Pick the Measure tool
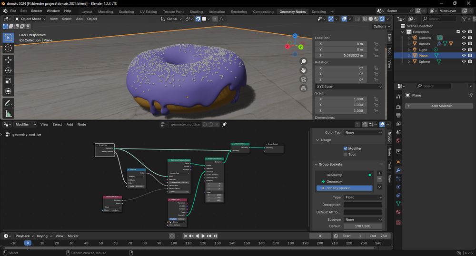476x256 pixels. [x=8, y=114]
